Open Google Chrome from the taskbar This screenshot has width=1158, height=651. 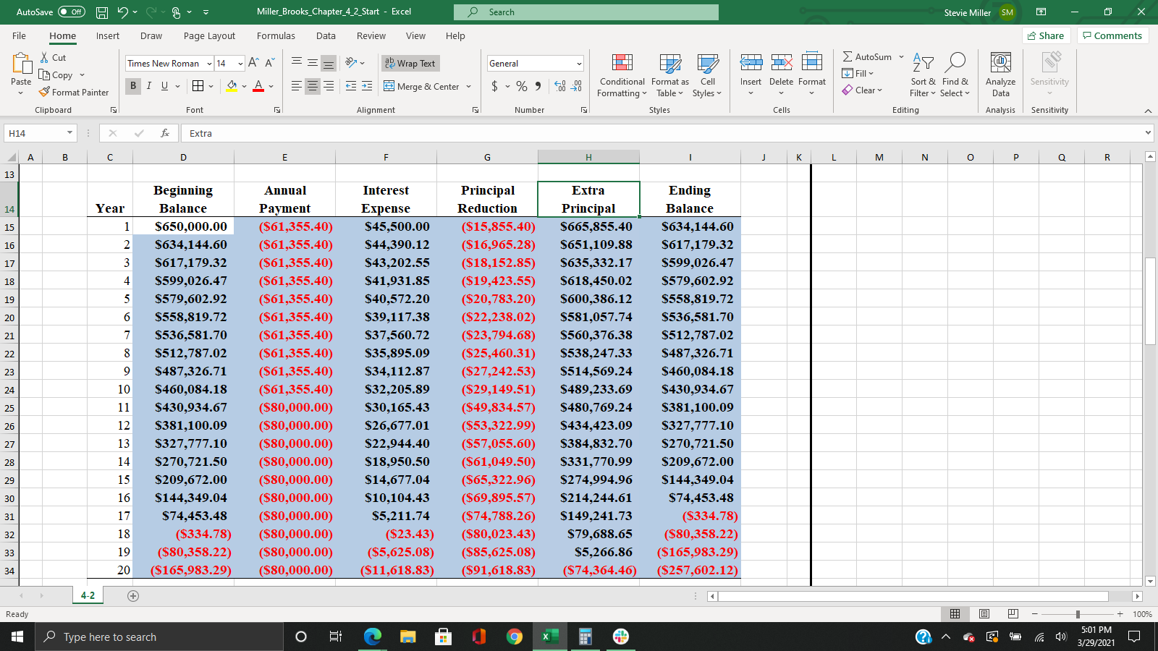tap(515, 637)
